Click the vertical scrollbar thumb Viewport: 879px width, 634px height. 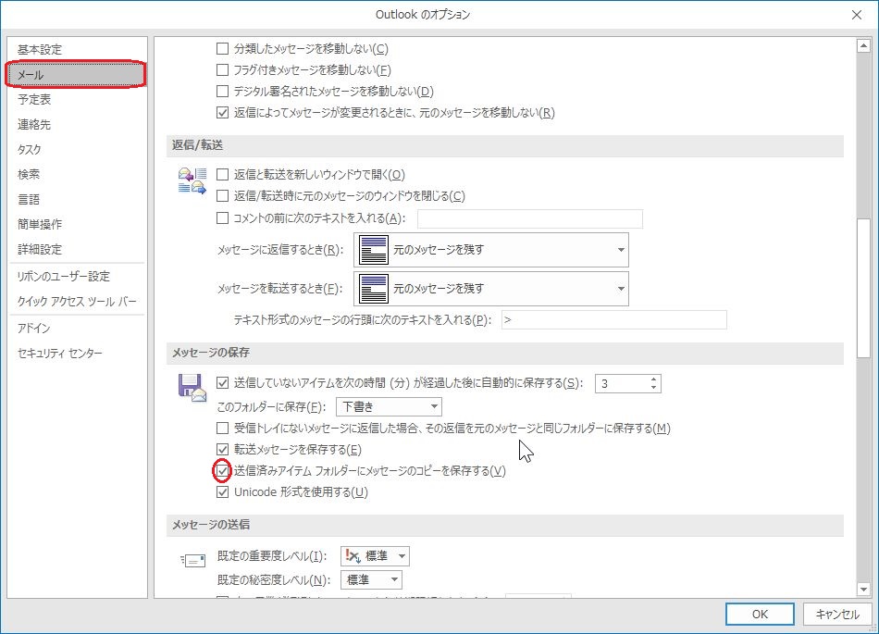point(863,288)
